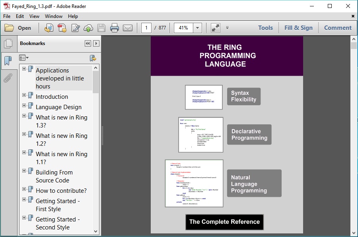This screenshot has height=237, width=358.
Task: Click the Save floppy disk icon
Action: pyautogui.click(x=101, y=28)
